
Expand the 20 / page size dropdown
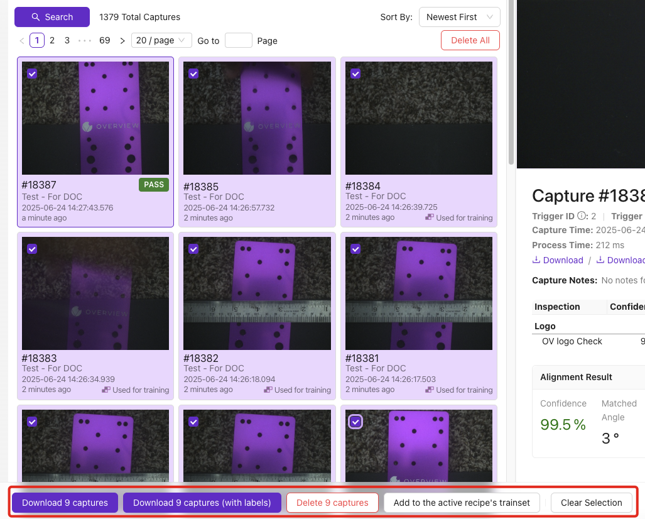click(161, 40)
